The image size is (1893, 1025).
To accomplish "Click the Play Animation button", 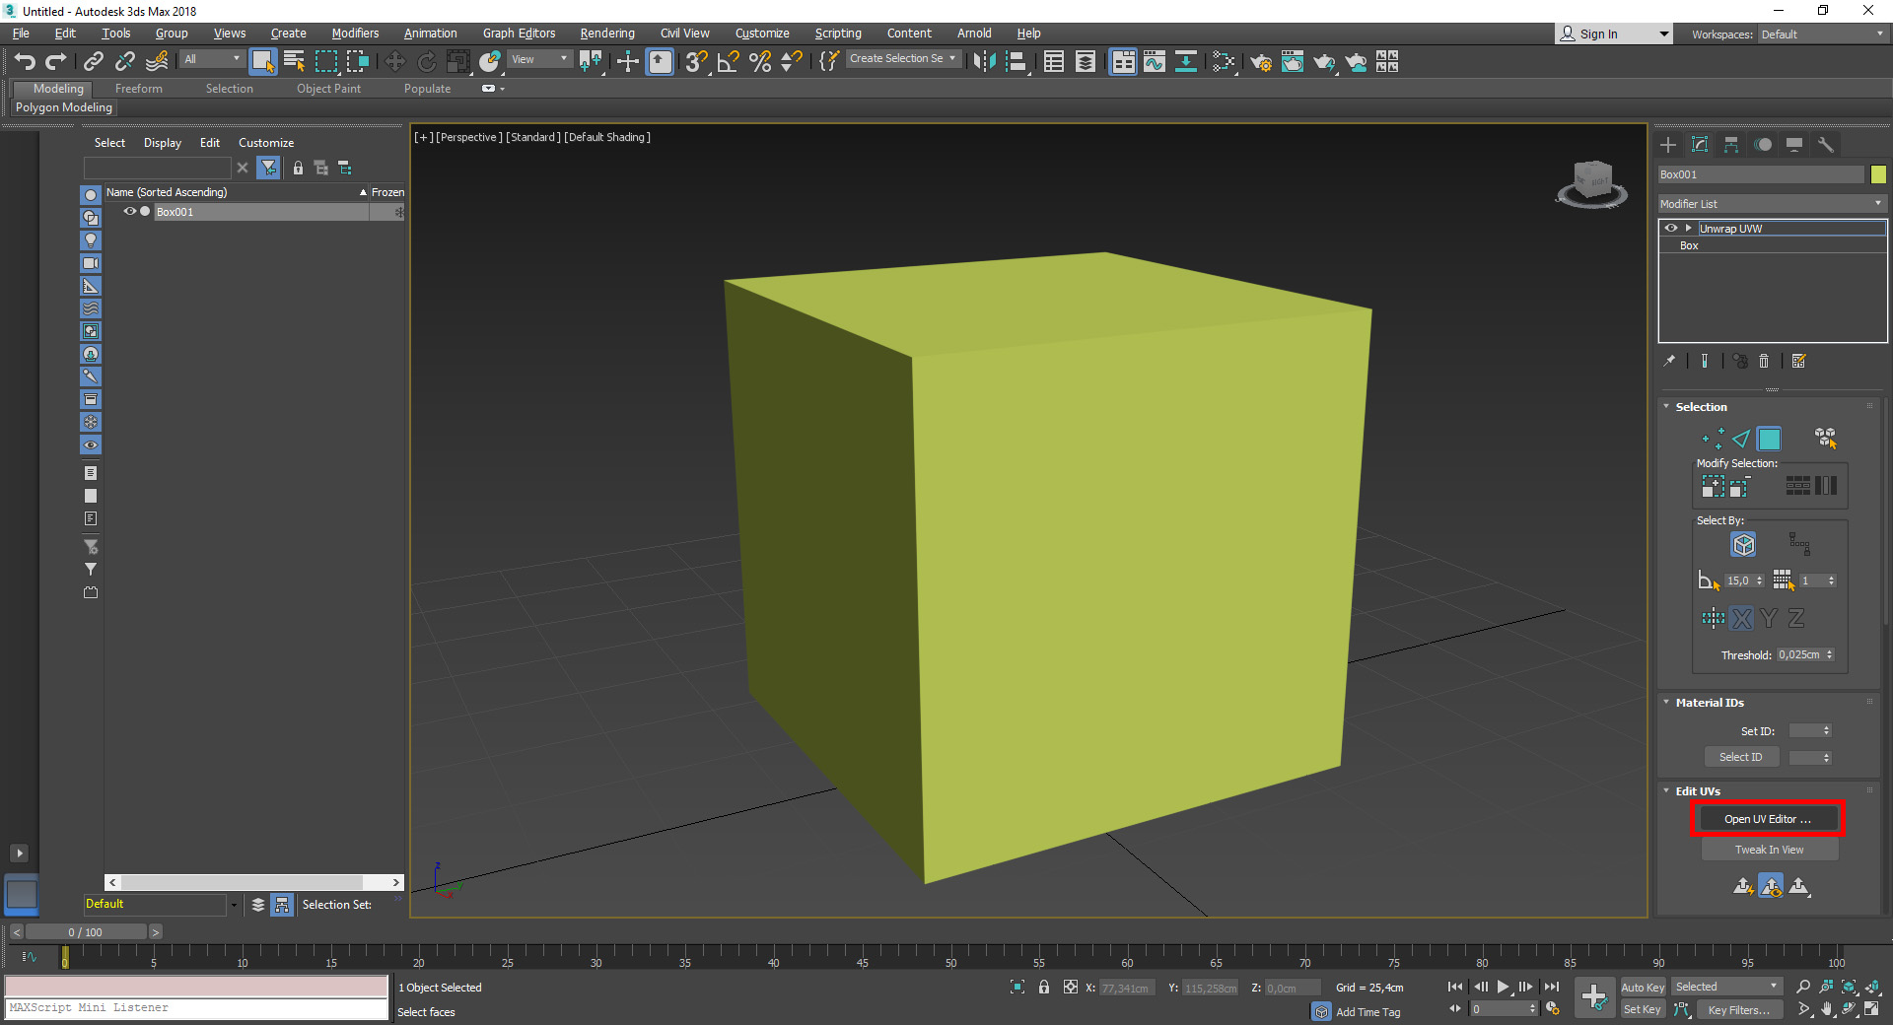I will pos(1503,987).
